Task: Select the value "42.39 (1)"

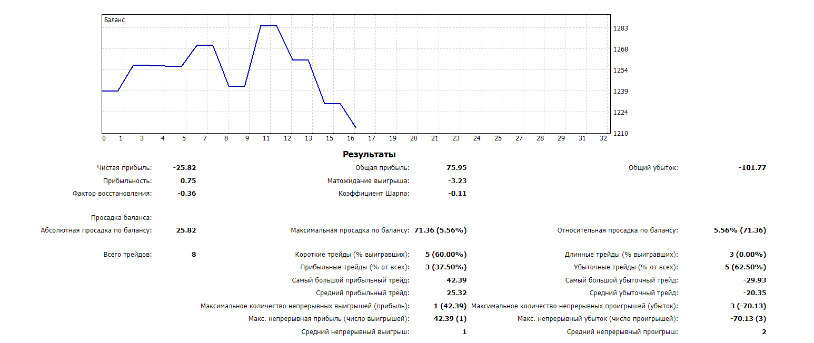Action: (x=450, y=318)
